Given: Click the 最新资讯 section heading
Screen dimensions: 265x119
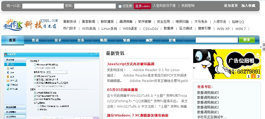Looking at the screenshot, I should (x=115, y=53).
